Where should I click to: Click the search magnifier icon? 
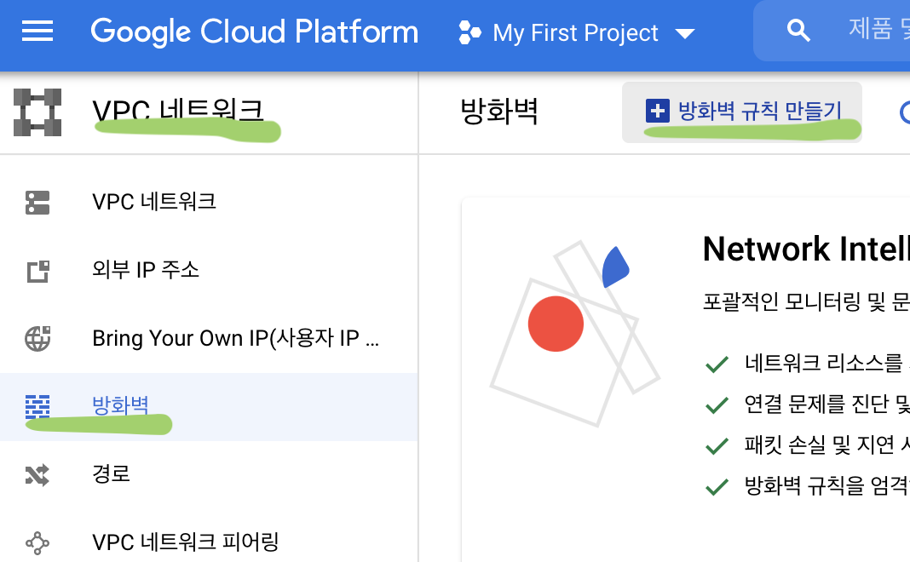[798, 30]
